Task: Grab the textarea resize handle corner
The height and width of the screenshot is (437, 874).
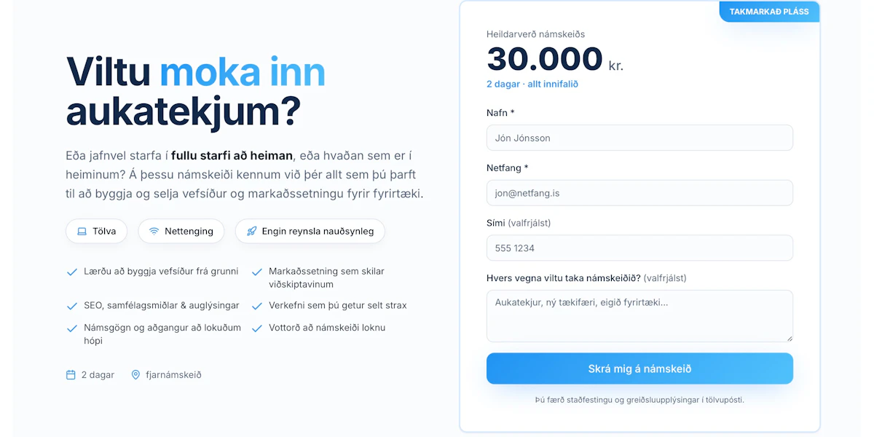Action: point(789,337)
